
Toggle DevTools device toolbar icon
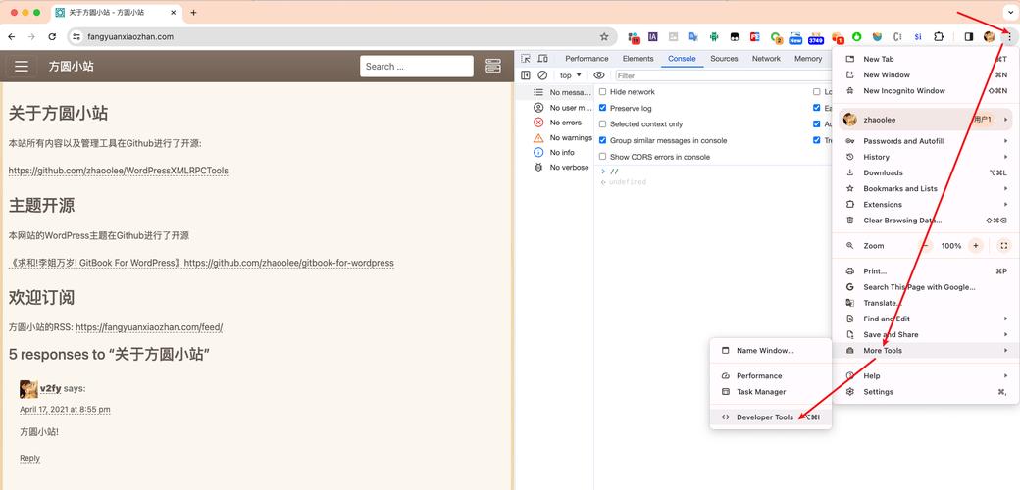click(x=542, y=59)
